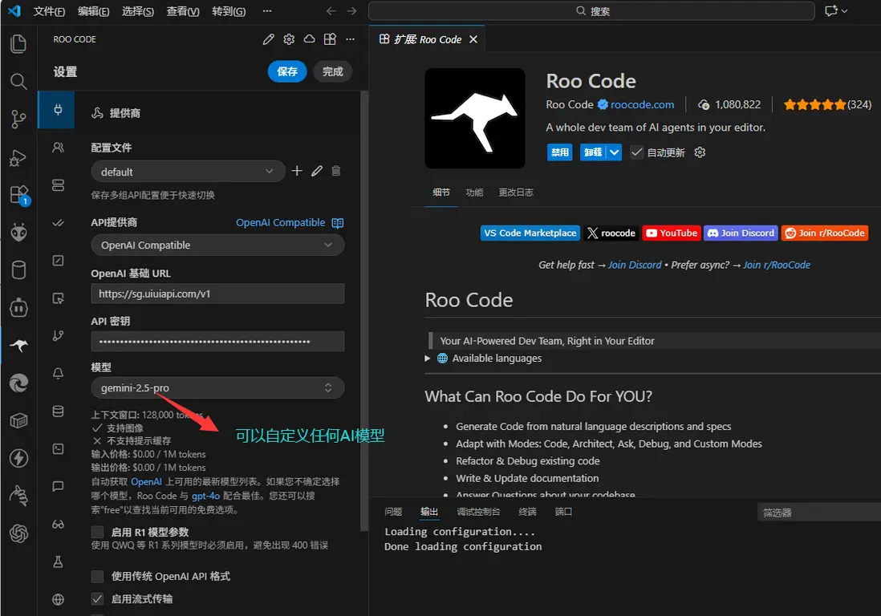The height and width of the screenshot is (616, 881).
Task: Open Extensions view with update badge
Action: [x=18, y=195]
